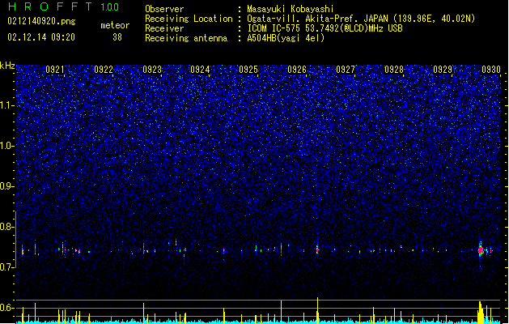The width and height of the screenshot is (509, 324).
Task: Click the 0924 time marker
Action: [x=201, y=70]
